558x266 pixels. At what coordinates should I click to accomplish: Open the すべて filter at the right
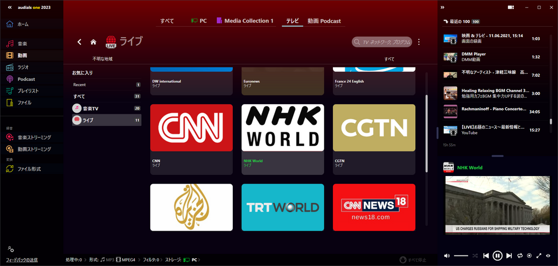(389, 59)
